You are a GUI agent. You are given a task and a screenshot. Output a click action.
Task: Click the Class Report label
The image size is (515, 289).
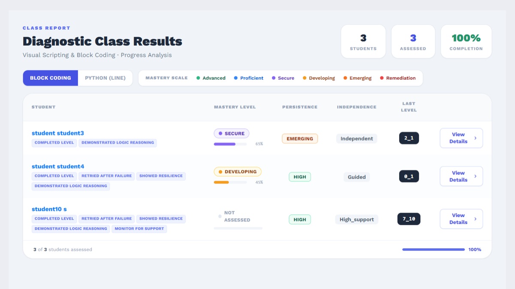(46, 28)
